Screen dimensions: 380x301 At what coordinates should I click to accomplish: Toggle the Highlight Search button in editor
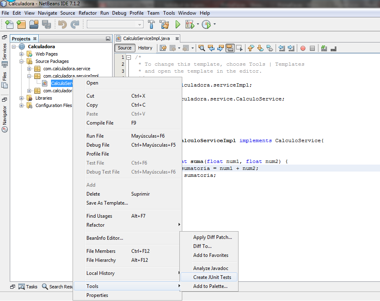click(x=230, y=48)
